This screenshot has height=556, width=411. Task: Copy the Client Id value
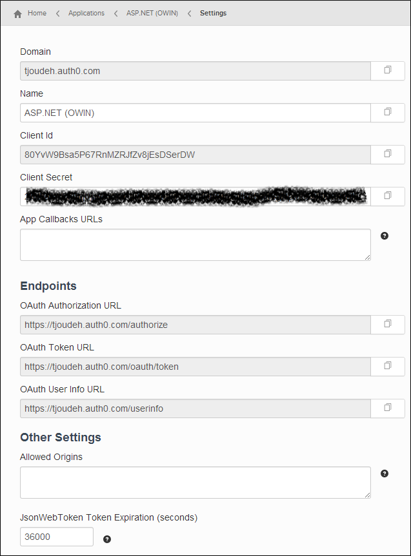pos(388,154)
